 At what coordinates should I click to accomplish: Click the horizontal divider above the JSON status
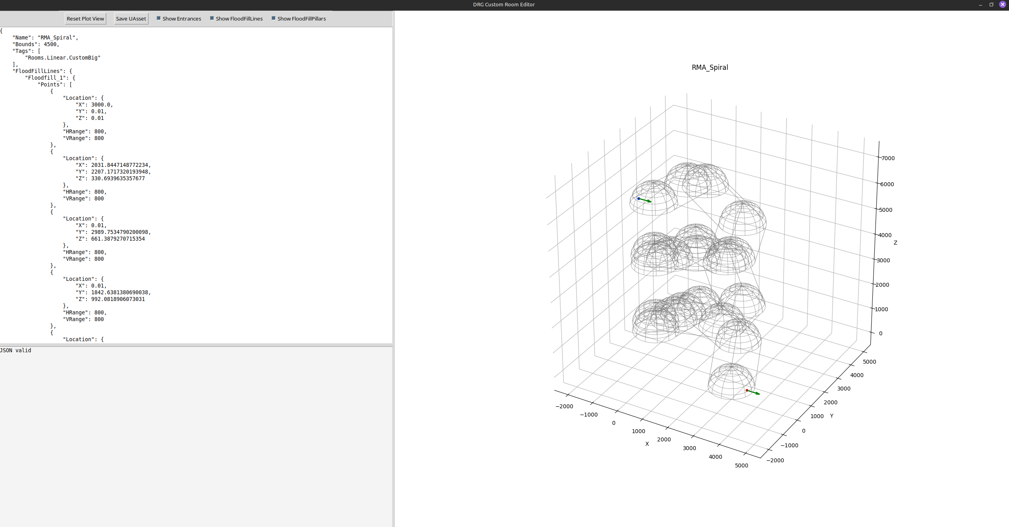point(196,345)
